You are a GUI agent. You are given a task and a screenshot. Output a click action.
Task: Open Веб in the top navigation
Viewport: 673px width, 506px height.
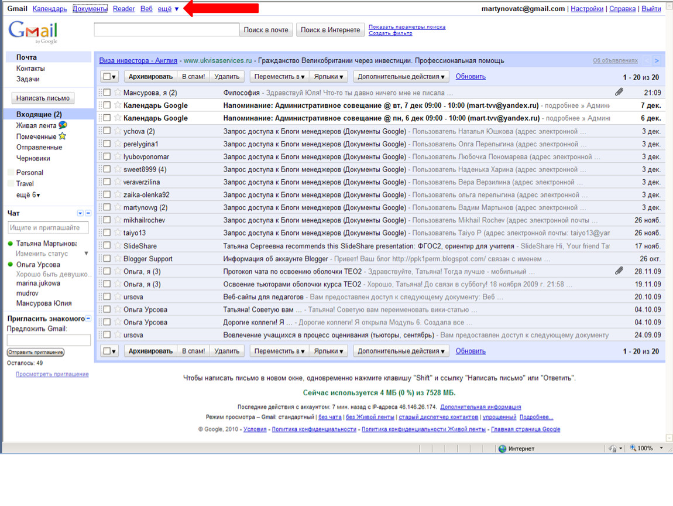tap(146, 9)
